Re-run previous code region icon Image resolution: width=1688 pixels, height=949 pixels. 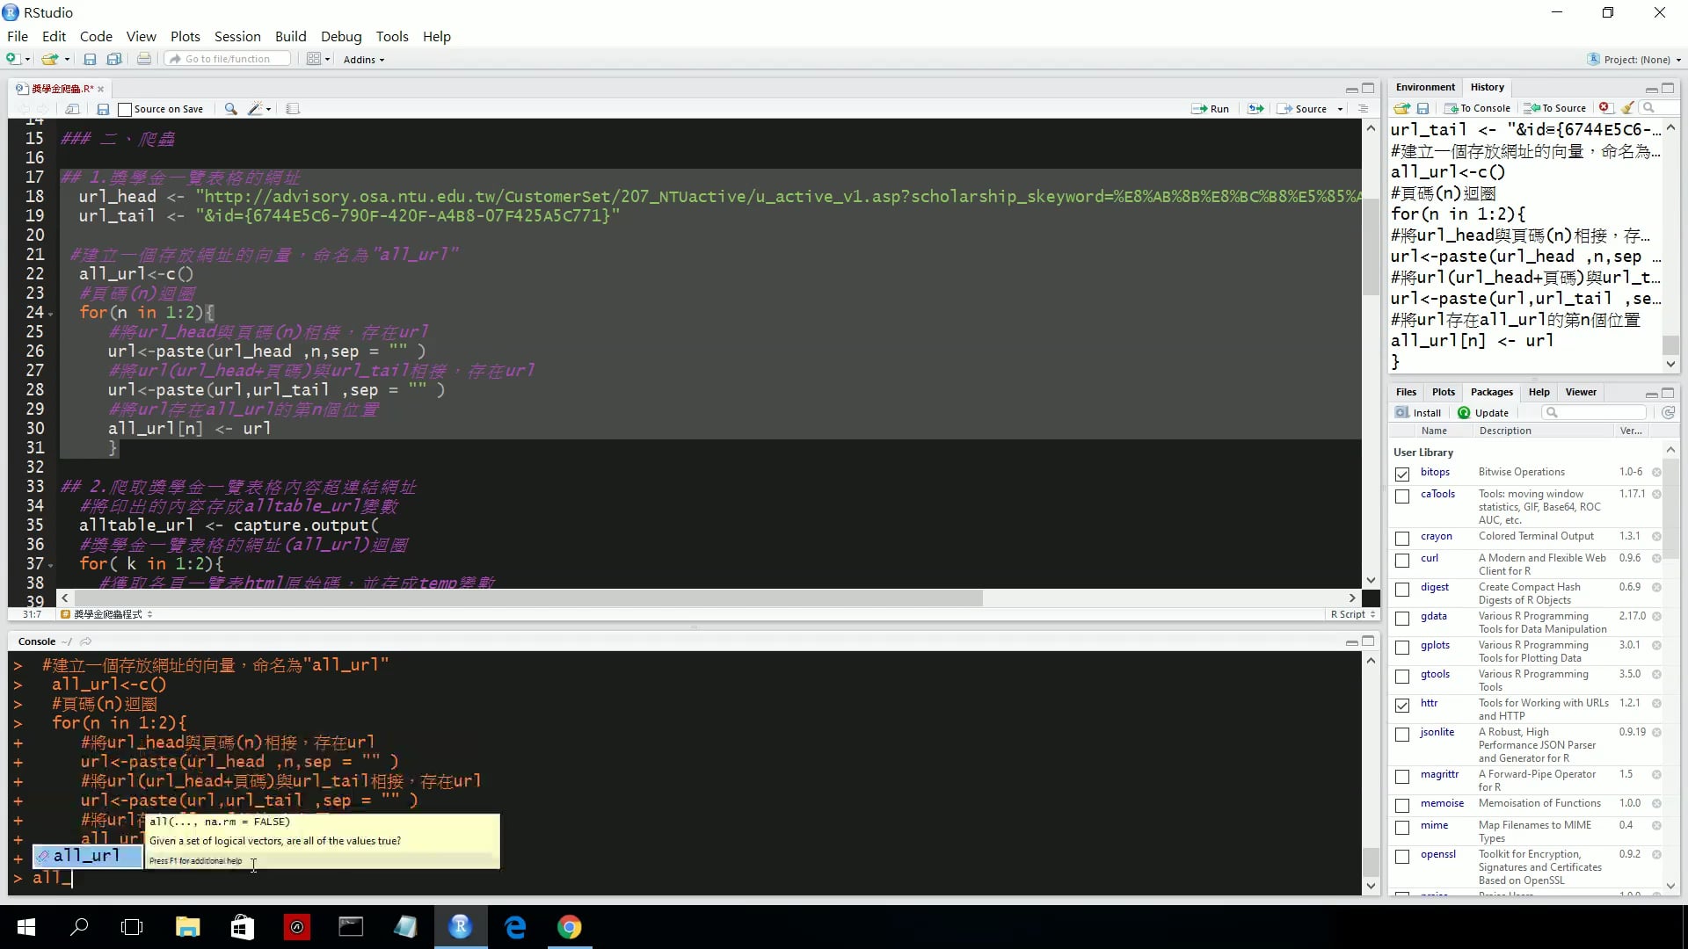coord(1255,109)
